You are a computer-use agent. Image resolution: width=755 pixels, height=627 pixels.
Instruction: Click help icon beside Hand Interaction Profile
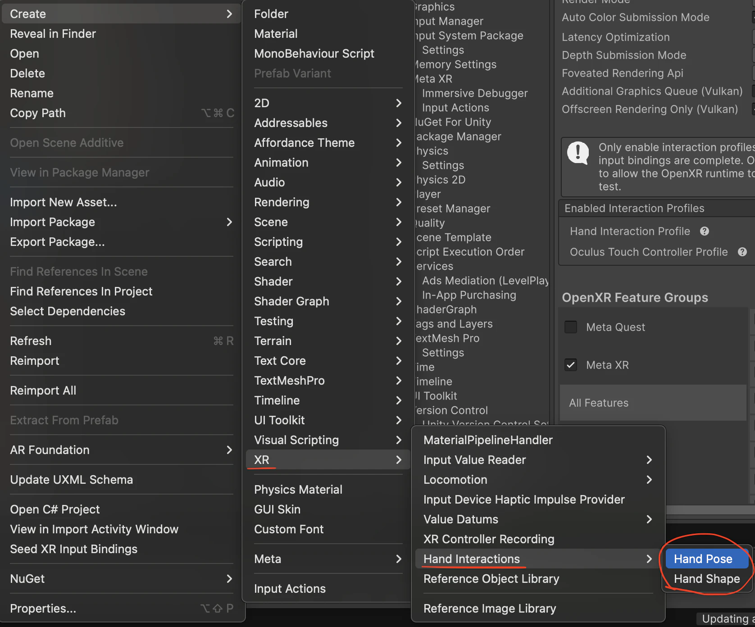point(705,231)
